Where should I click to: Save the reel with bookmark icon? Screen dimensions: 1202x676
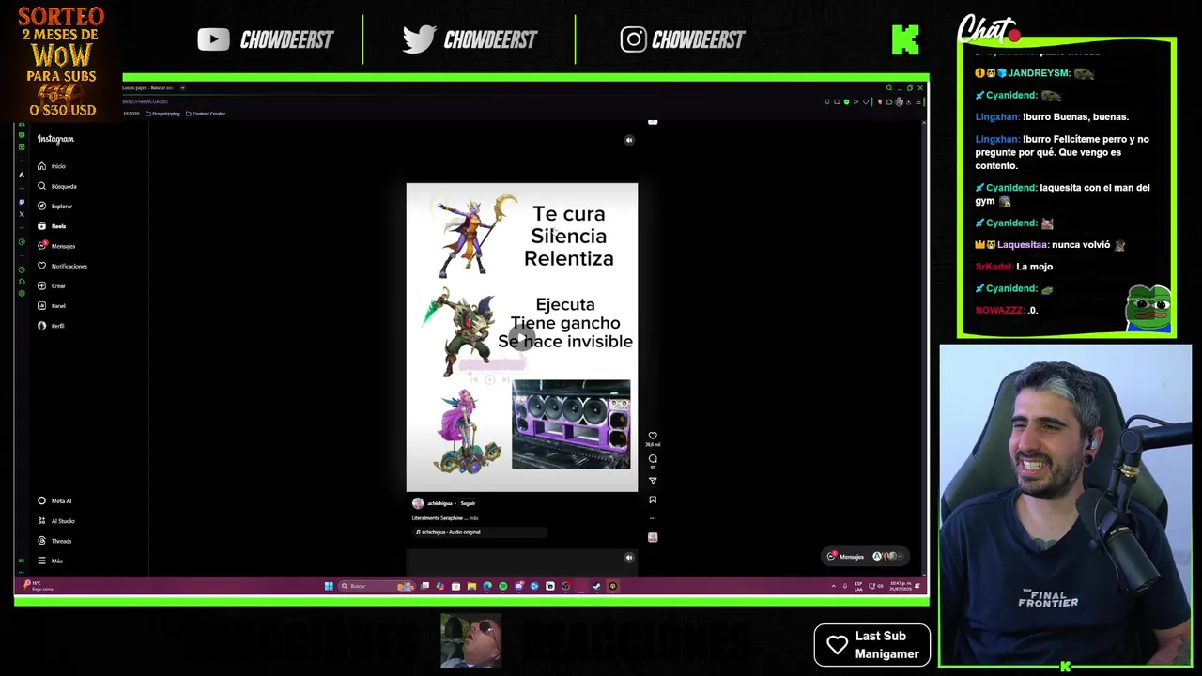653,499
